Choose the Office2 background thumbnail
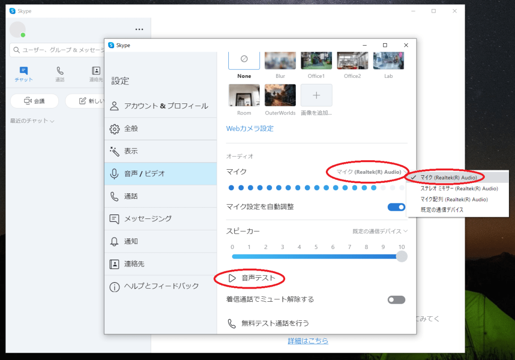 tap(353, 61)
